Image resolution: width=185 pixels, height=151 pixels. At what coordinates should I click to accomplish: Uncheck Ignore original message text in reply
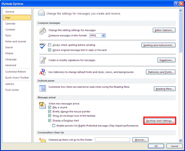click(x=50, y=50)
